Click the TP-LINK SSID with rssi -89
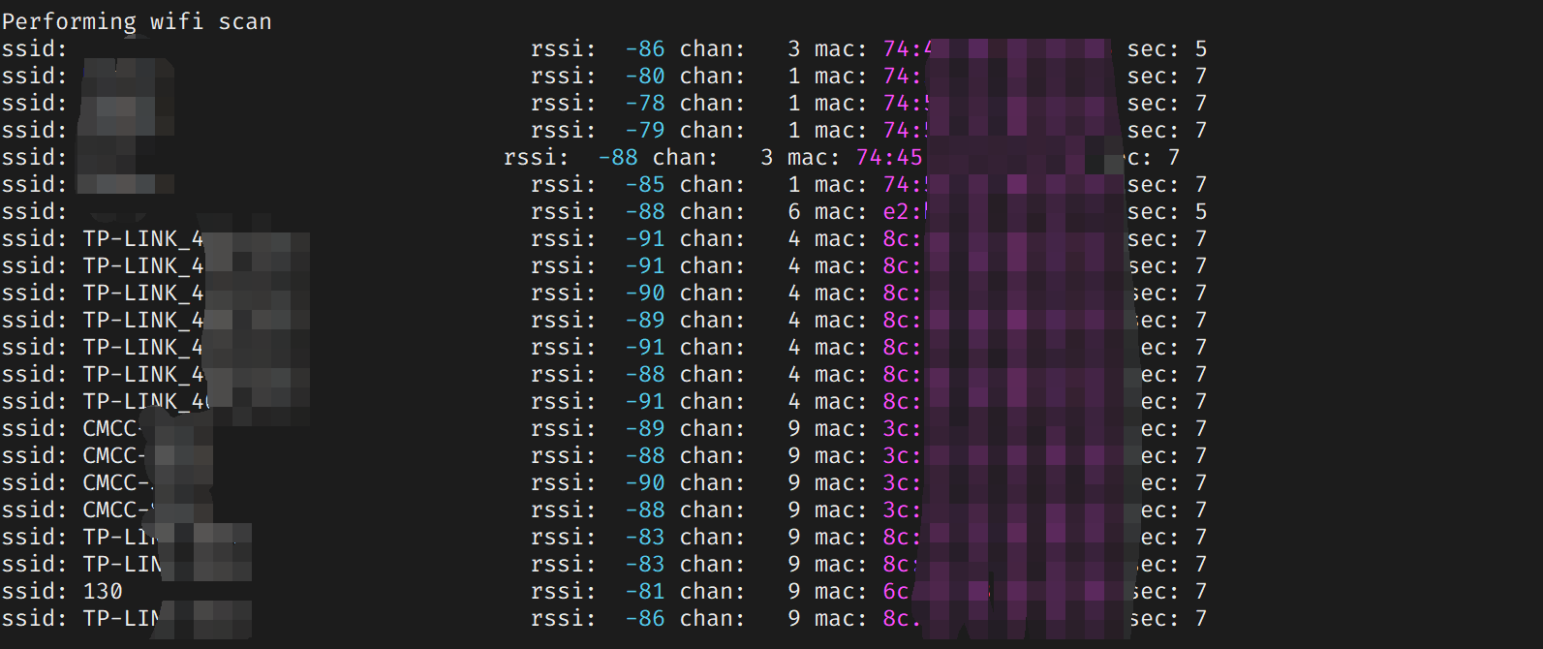This screenshot has width=1543, height=649. (142, 320)
